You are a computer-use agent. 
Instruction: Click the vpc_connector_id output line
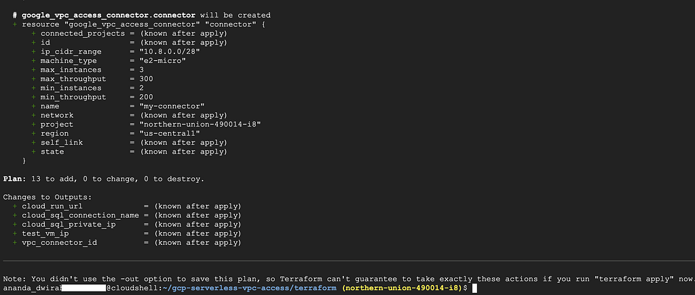coord(127,243)
